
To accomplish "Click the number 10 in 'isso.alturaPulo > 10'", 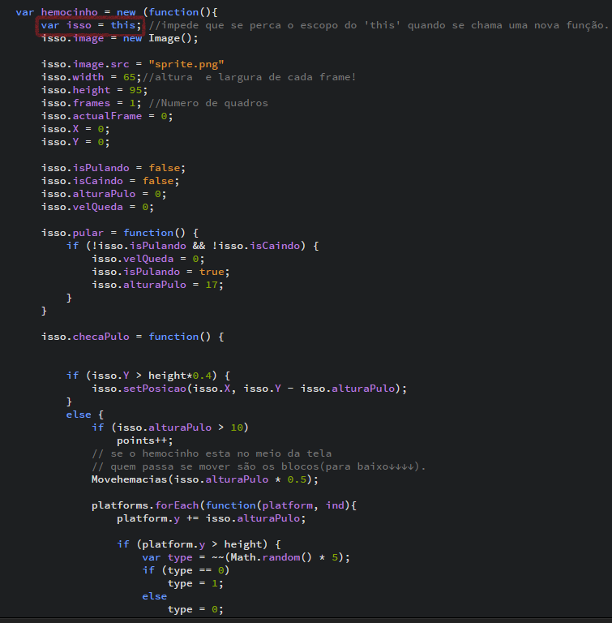I will click(x=237, y=428).
